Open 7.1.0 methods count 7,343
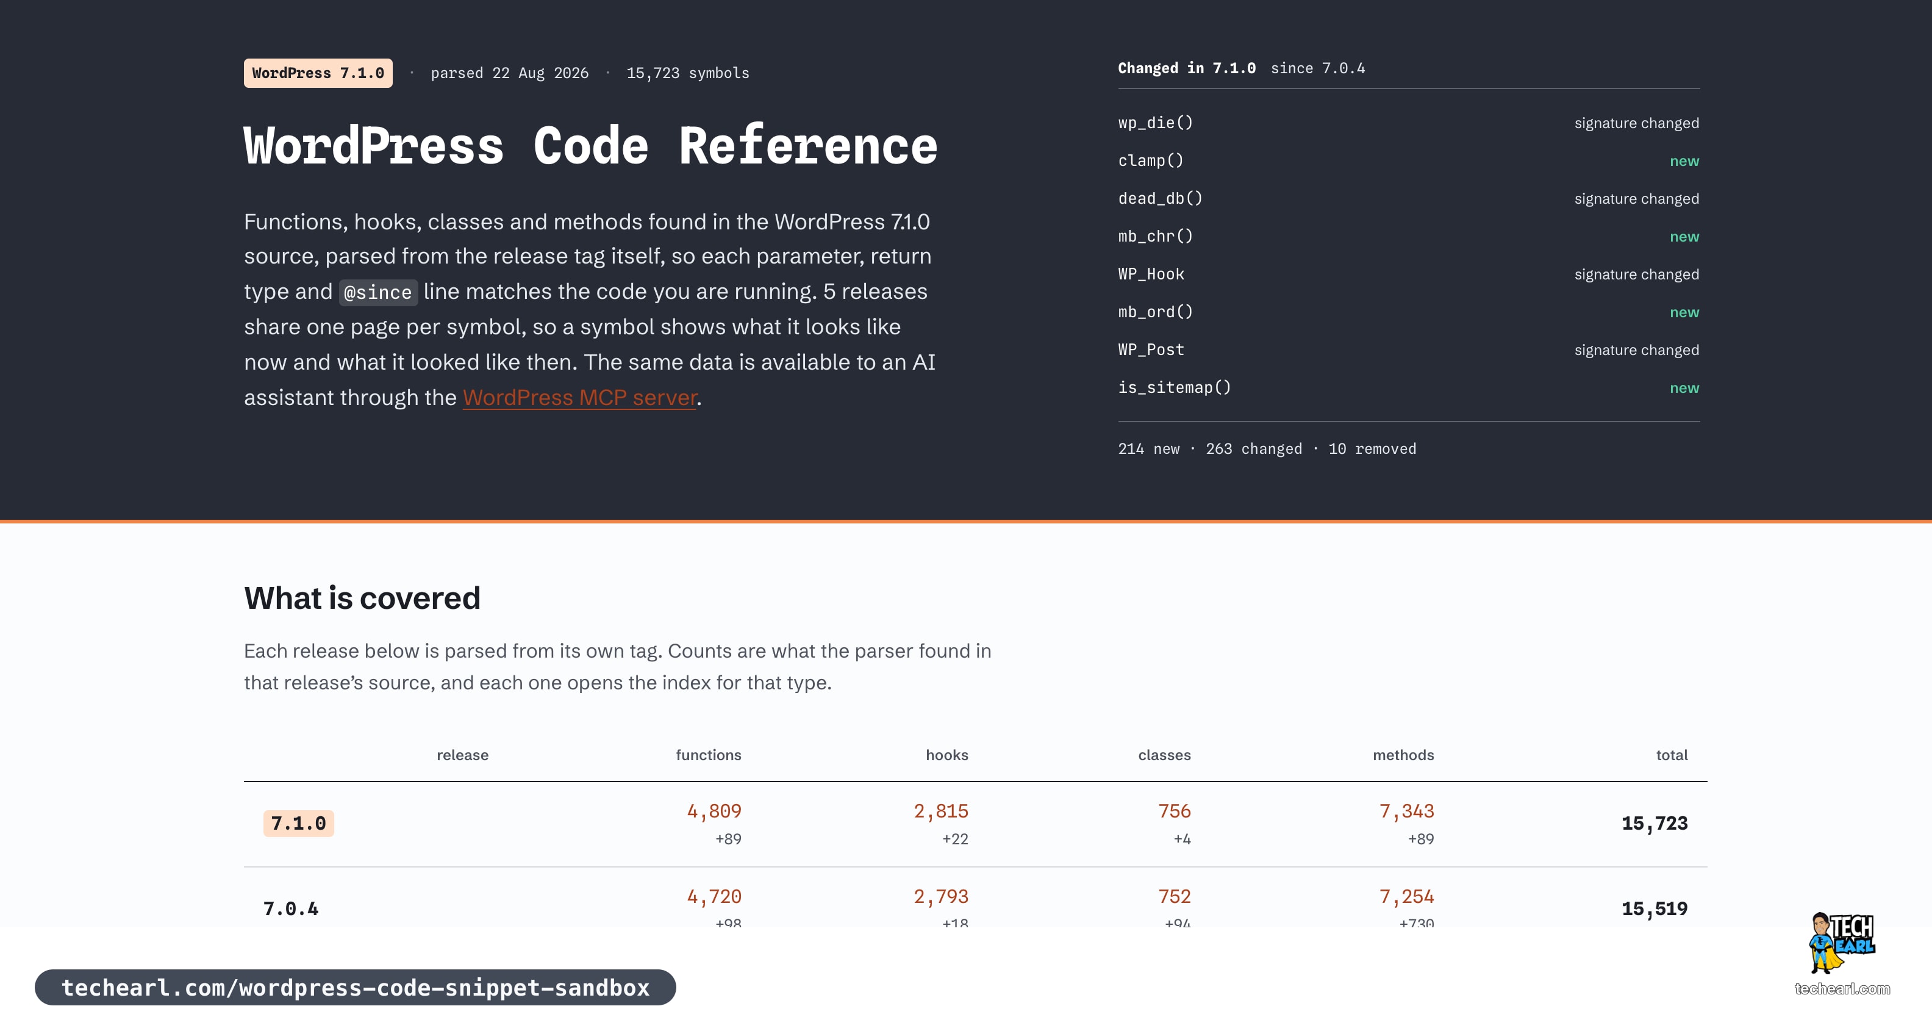 [x=1406, y=811]
